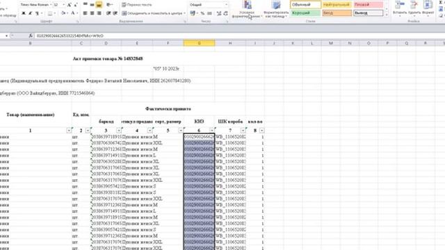The image size is (445, 250).
Task: Open filter dropdown for column 1
Action: (x=69, y=131)
